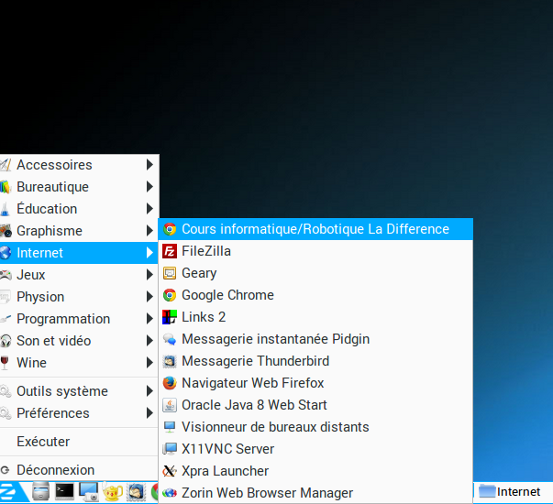This screenshot has width=553, height=504.
Task: Open the file manager drawer icon in taskbar
Action: pos(41,491)
